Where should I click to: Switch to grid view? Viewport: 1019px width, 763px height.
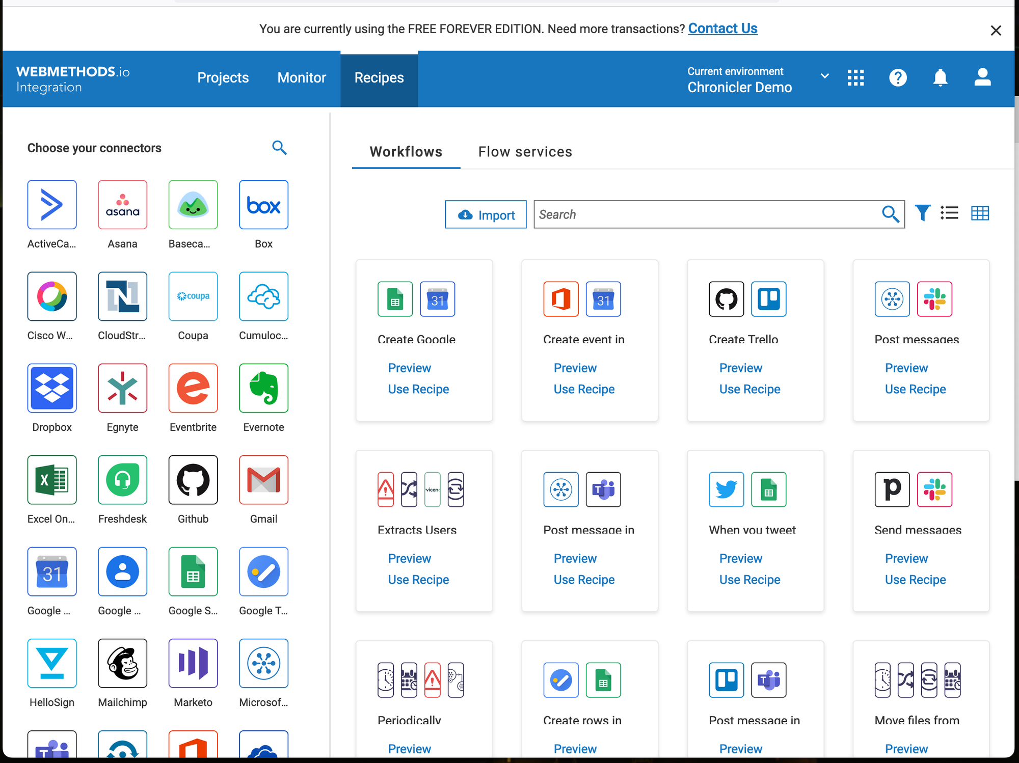tap(980, 213)
